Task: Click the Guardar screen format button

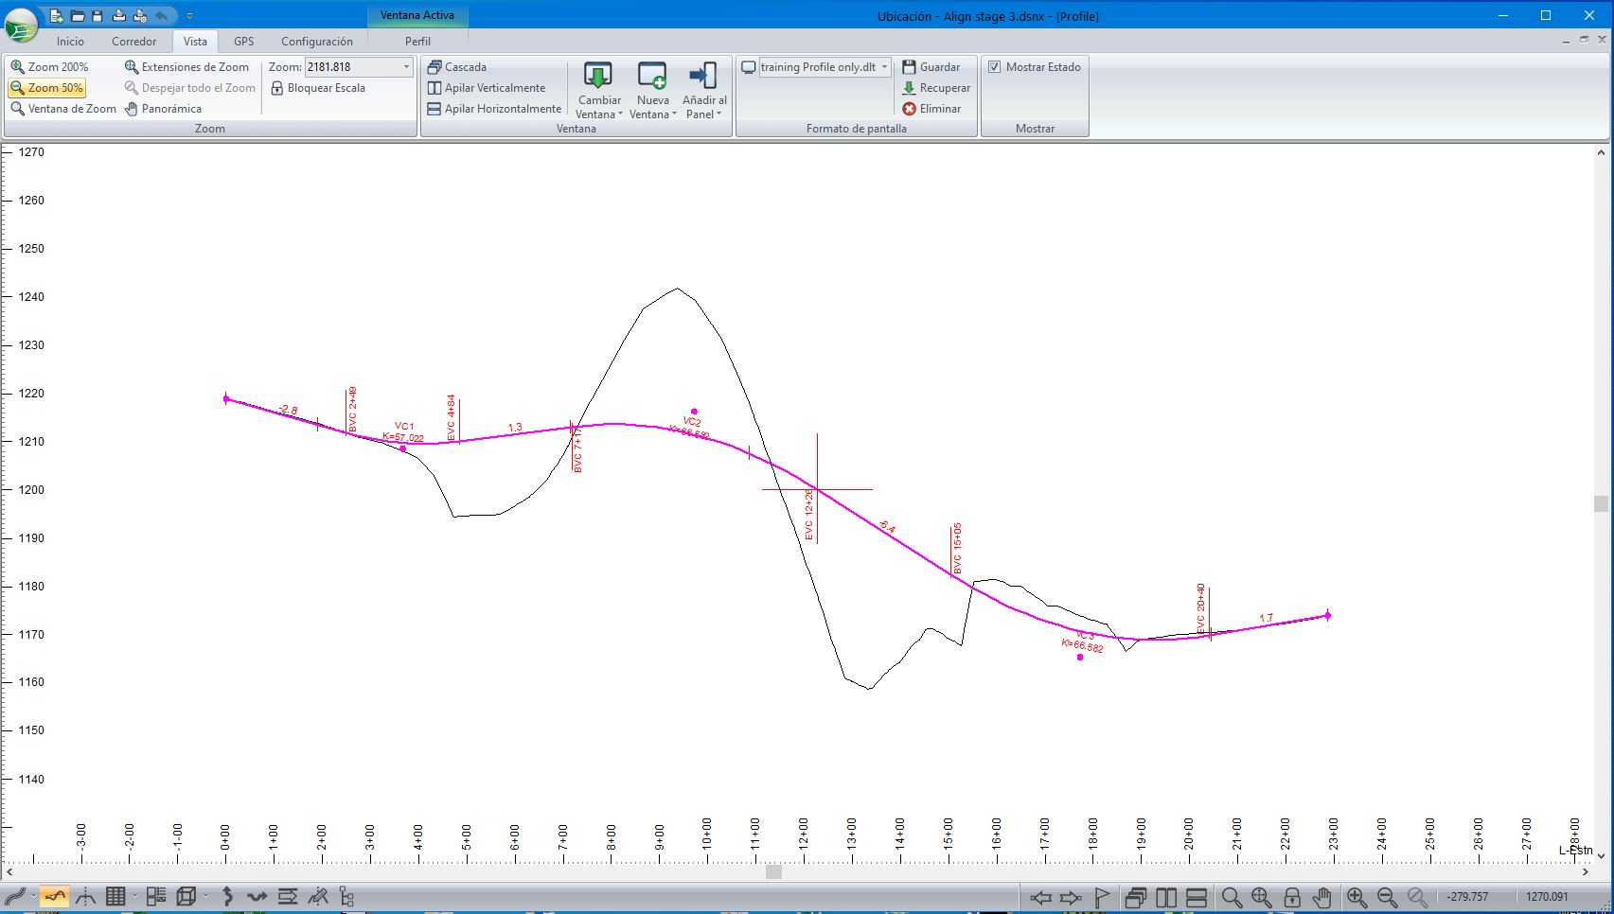Action: point(931,67)
